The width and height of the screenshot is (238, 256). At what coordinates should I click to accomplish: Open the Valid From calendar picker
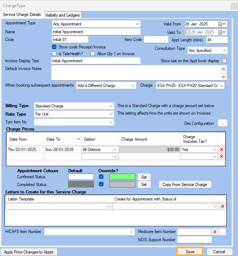point(222,24)
